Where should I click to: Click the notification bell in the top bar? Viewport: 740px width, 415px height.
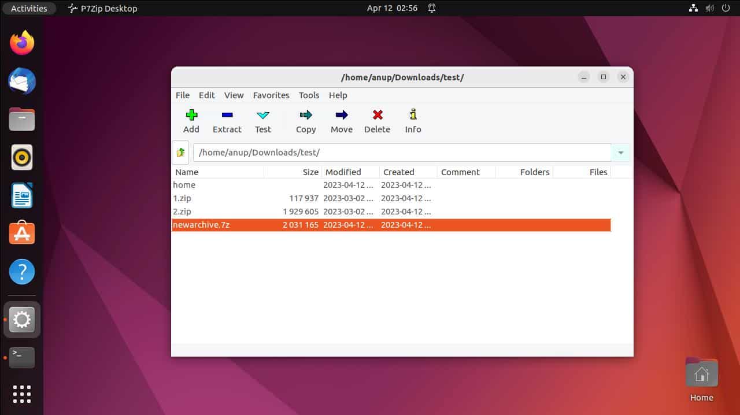coord(431,8)
